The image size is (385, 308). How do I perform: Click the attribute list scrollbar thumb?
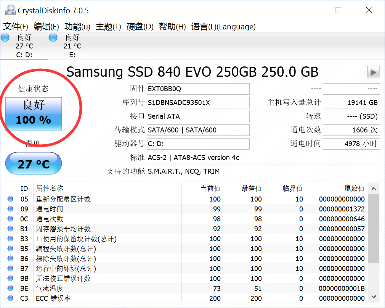point(374,228)
